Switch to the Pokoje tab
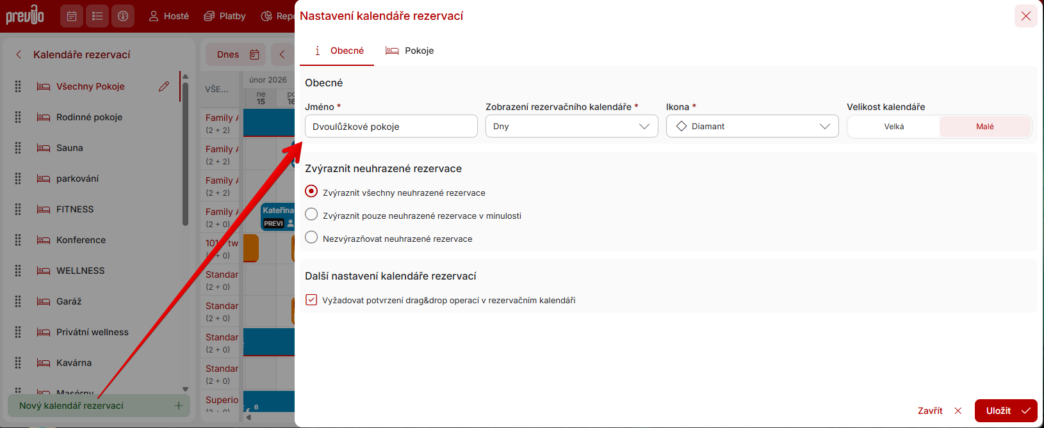This screenshot has width=1044, height=428. (x=410, y=51)
